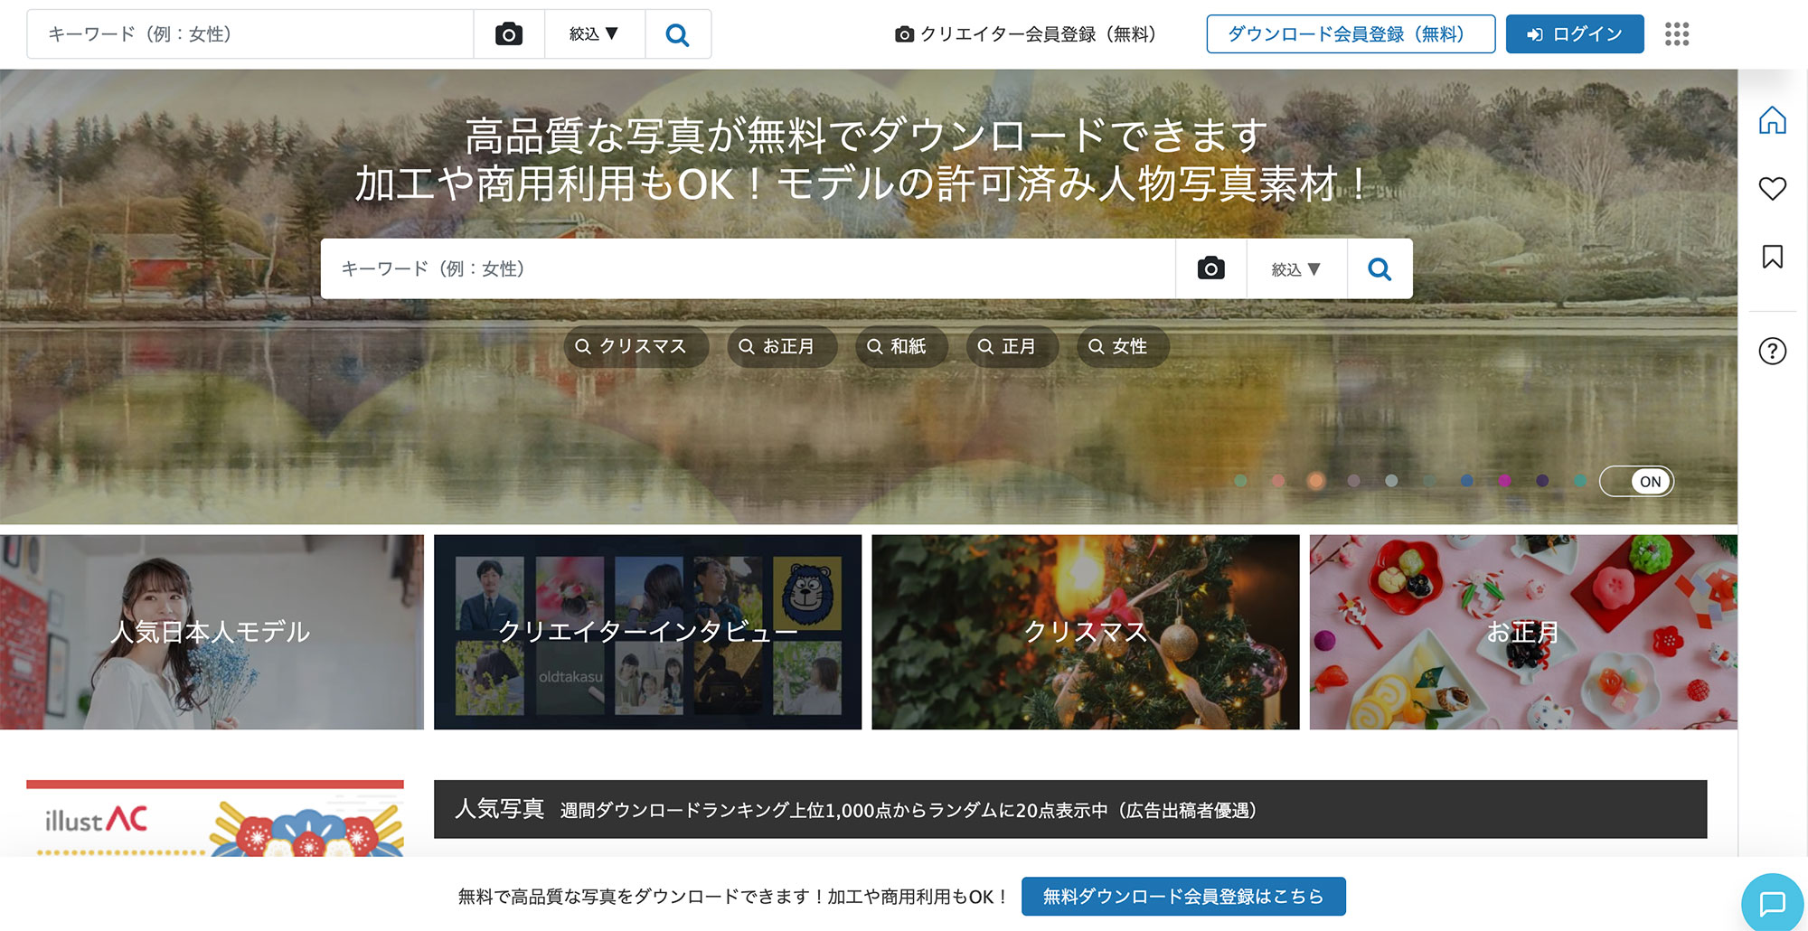Open help via question mark icon
This screenshot has height=931, width=1808.
tap(1772, 351)
